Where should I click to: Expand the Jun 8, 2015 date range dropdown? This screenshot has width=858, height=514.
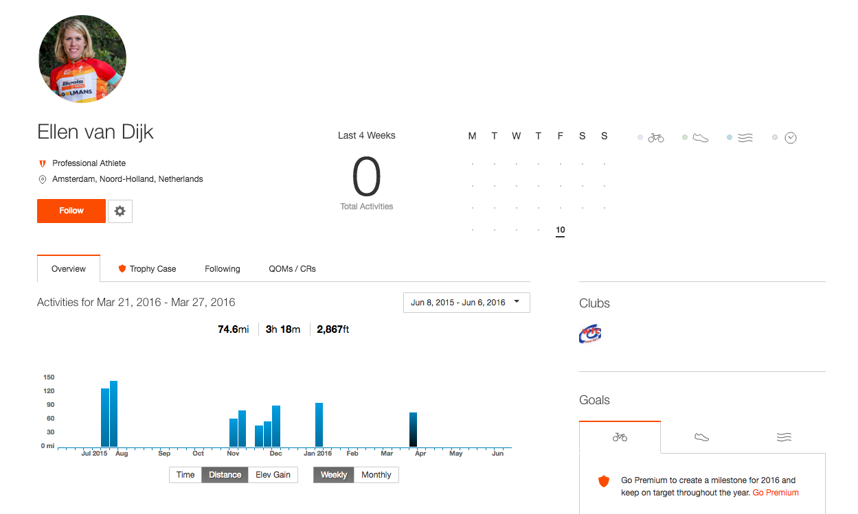[466, 303]
